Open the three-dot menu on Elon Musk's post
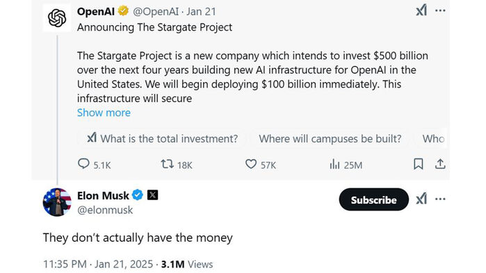 (440, 199)
